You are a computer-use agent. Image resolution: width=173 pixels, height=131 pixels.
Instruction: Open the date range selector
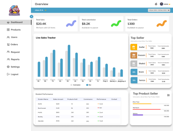[159, 10]
